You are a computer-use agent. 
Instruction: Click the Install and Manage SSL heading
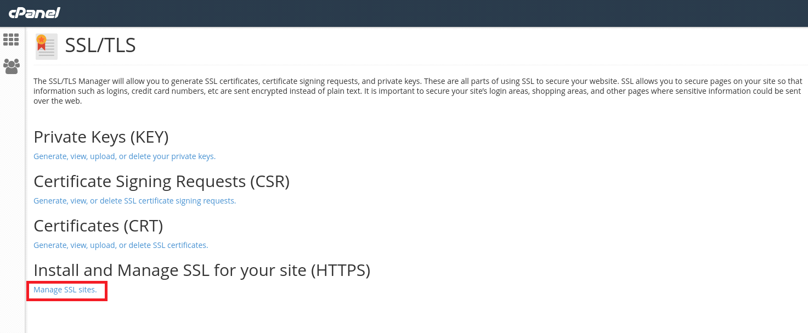click(x=202, y=270)
